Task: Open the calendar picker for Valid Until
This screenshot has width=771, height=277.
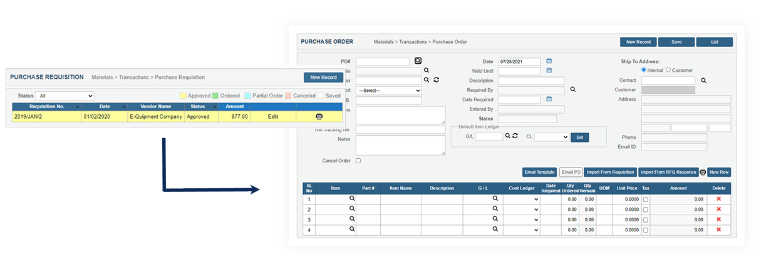Action: point(549,71)
